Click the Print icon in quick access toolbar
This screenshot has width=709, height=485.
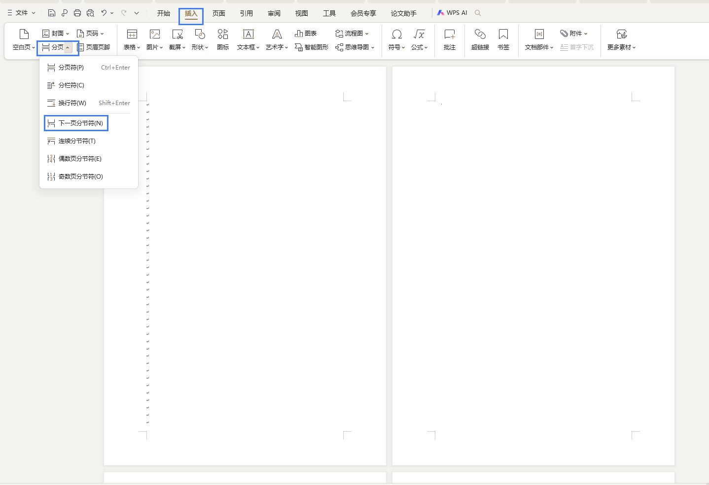77,13
